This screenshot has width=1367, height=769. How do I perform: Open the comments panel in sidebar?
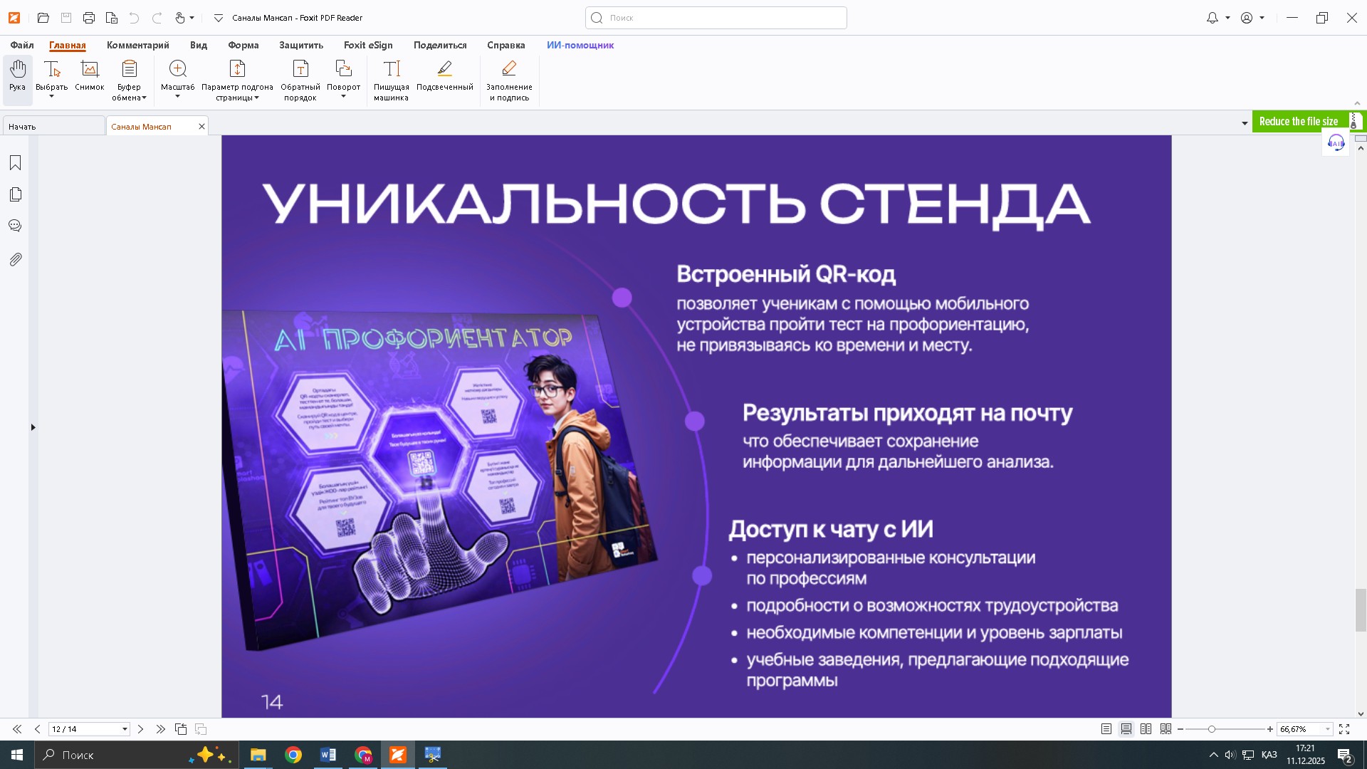[x=15, y=226]
